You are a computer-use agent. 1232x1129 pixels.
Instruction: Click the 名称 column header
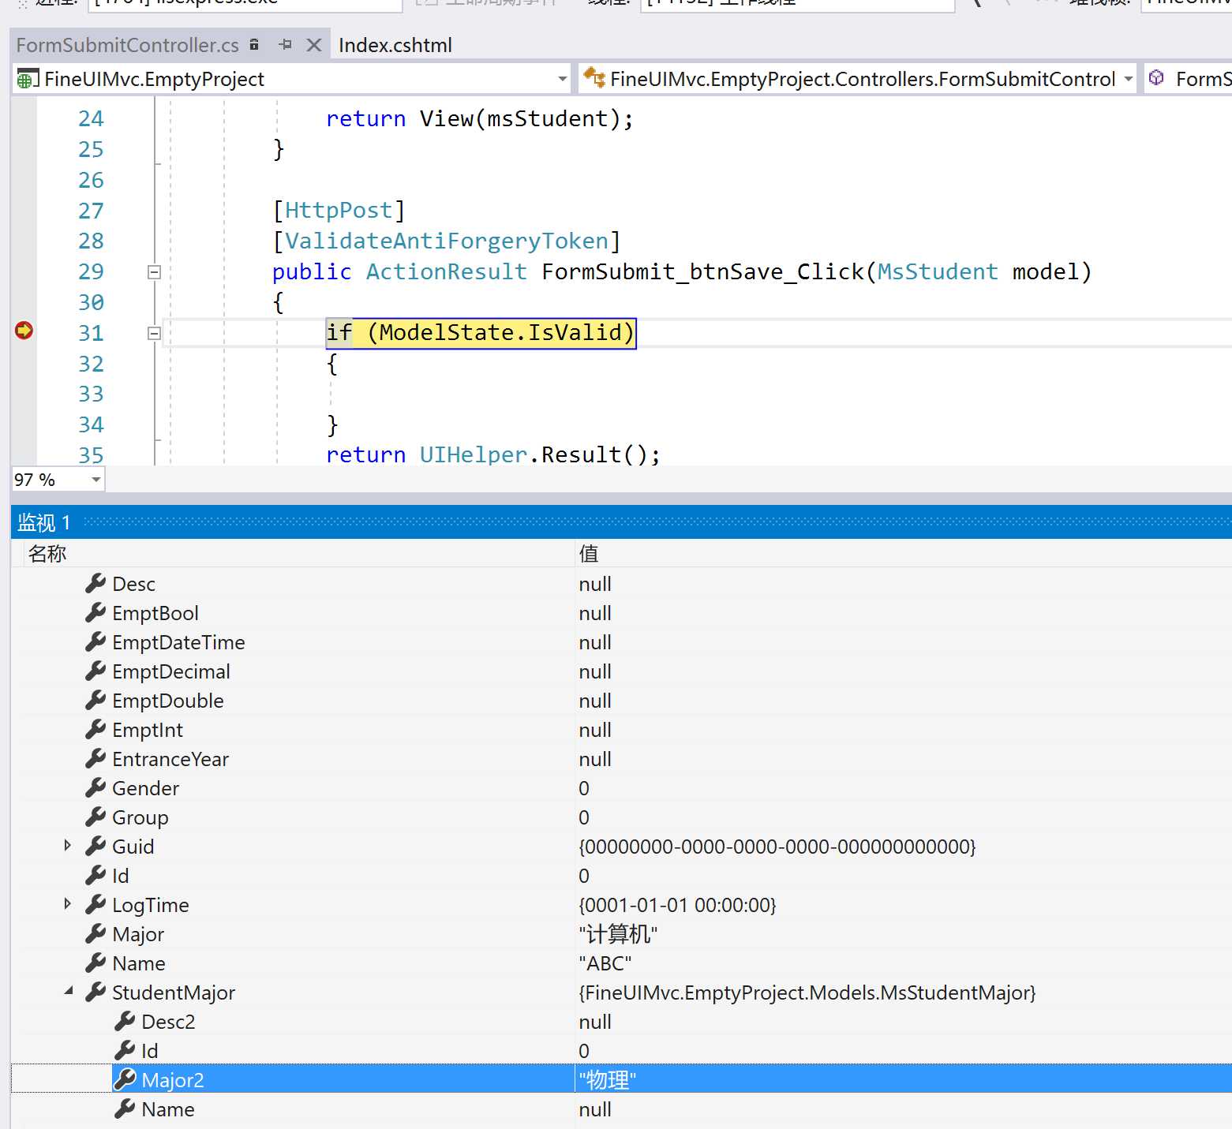[47, 554]
